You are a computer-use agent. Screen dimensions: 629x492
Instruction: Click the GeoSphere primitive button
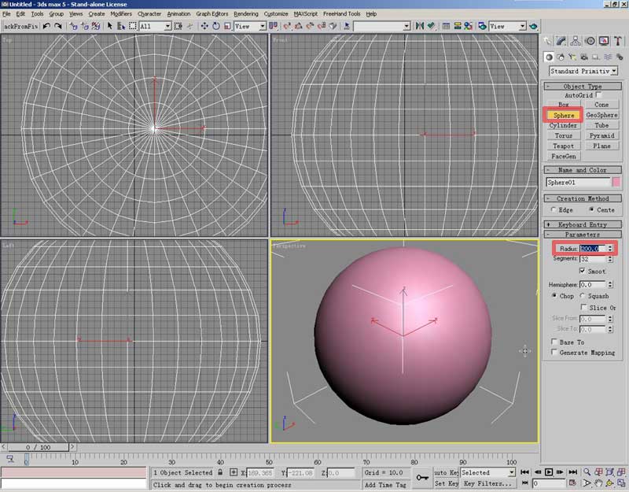coord(601,115)
